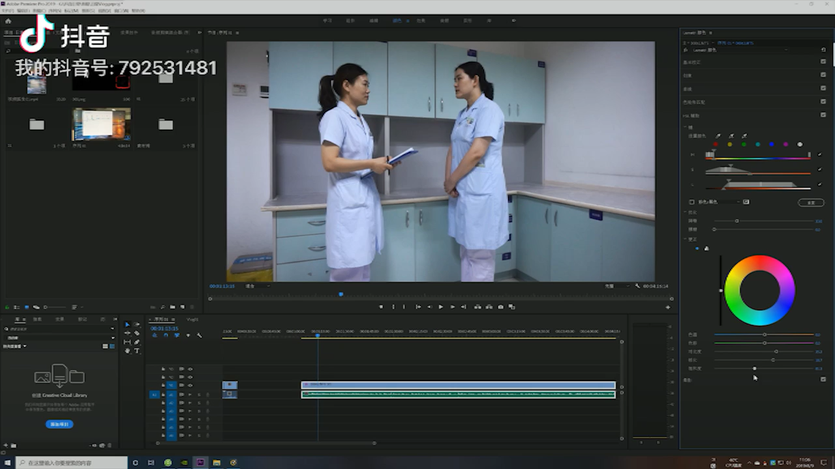This screenshot has width=835, height=469.
Task: Click the remove-color minus eyedropper
Action: (744, 136)
